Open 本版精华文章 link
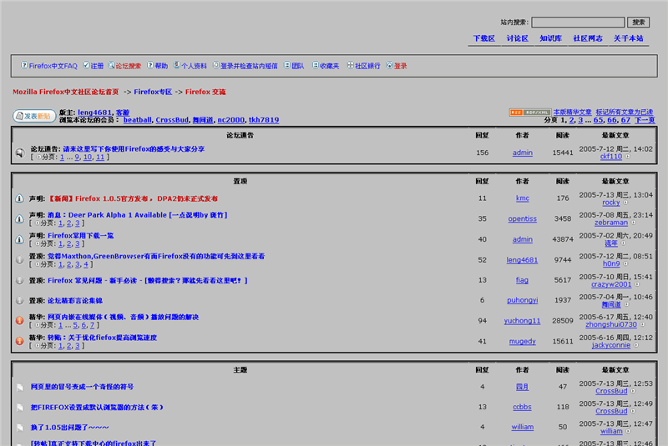 [573, 113]
